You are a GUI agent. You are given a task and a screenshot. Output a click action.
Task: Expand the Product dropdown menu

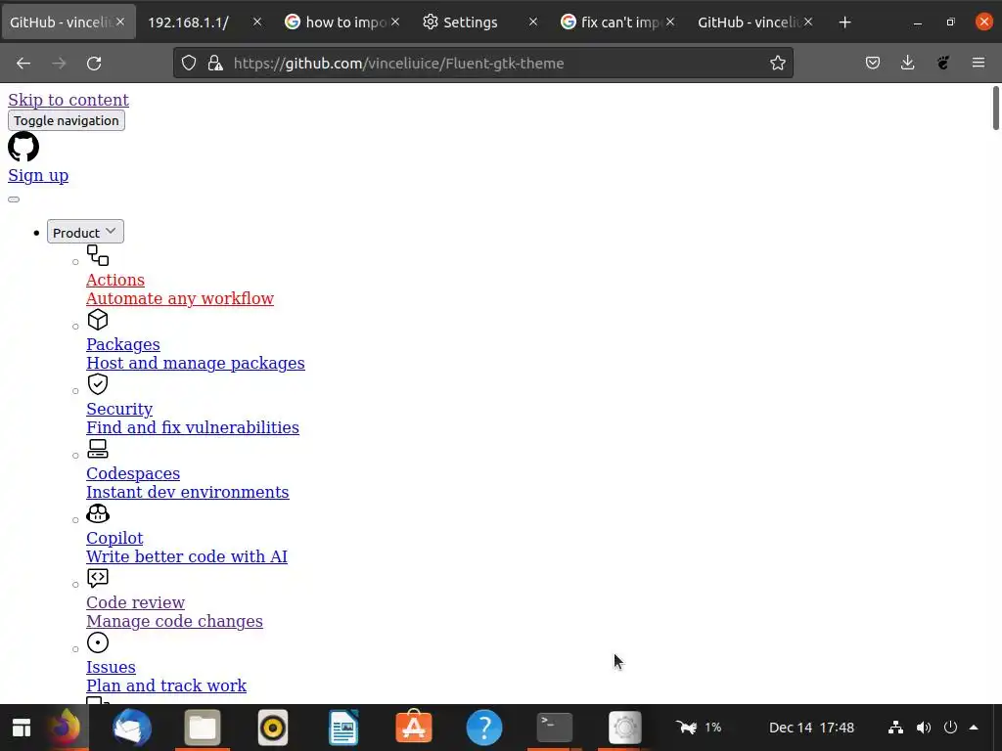85,232
